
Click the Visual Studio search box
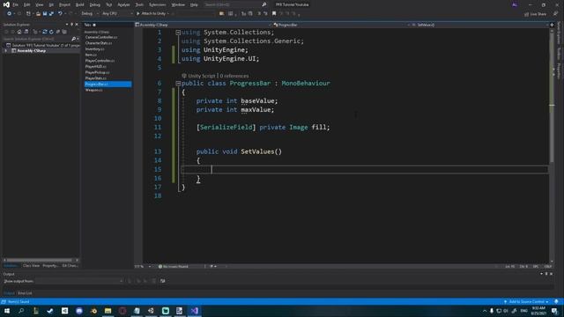tap(235, 4)
